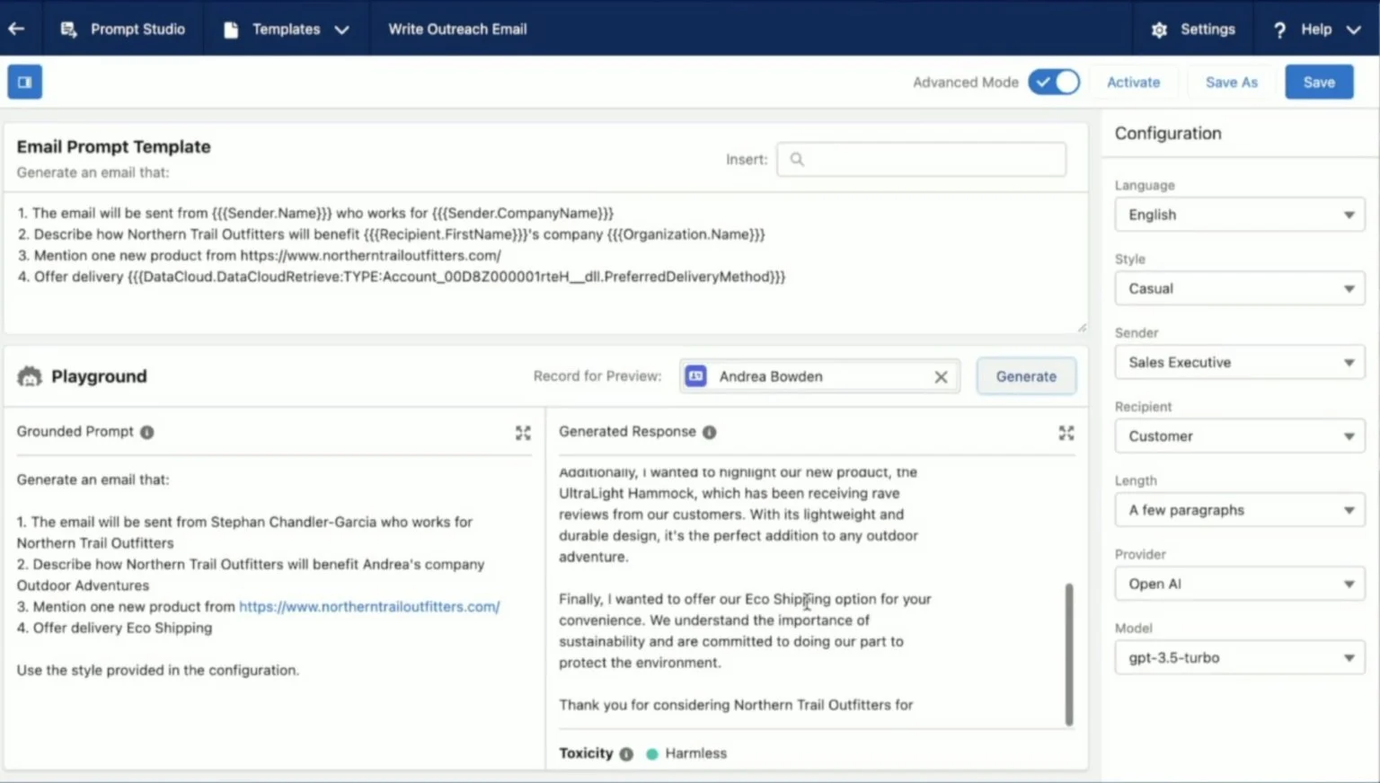The width and height of the screenshot is (1380, 783).
Task: Show Generated Response info icon
Action: (x=710, y=432)
